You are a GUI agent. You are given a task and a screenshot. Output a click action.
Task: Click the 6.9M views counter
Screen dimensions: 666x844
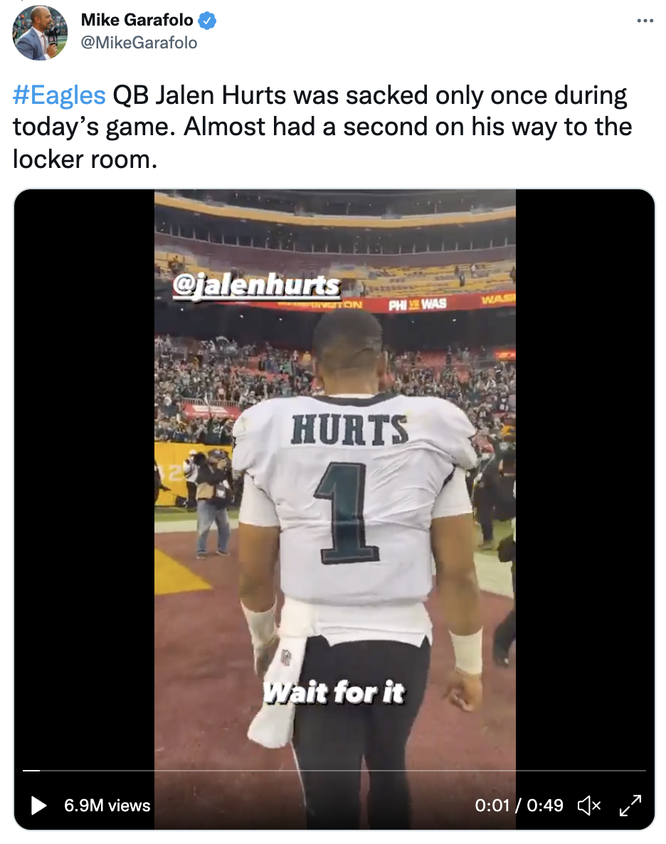click(x=107, y=806)
